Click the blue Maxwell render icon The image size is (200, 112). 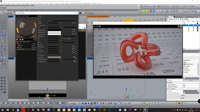click(154, 11)
